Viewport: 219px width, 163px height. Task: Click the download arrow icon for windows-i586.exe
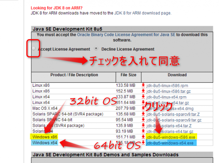pyautogui.click(x=143, y=137)
